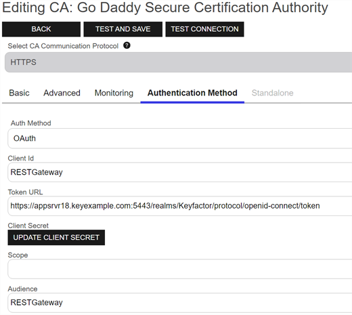Click the Select CA Communication Protocol label

pyautogui.click(x=63, y=46)
